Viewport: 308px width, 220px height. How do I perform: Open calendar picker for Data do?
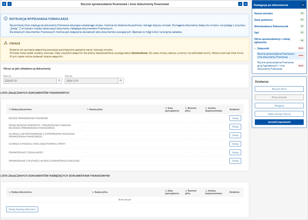pos(121,81)
